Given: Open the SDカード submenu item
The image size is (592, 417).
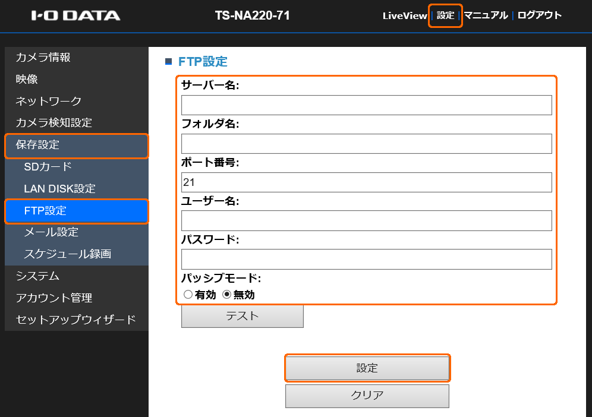Looking at the screenshot, I should pos(77,167).
